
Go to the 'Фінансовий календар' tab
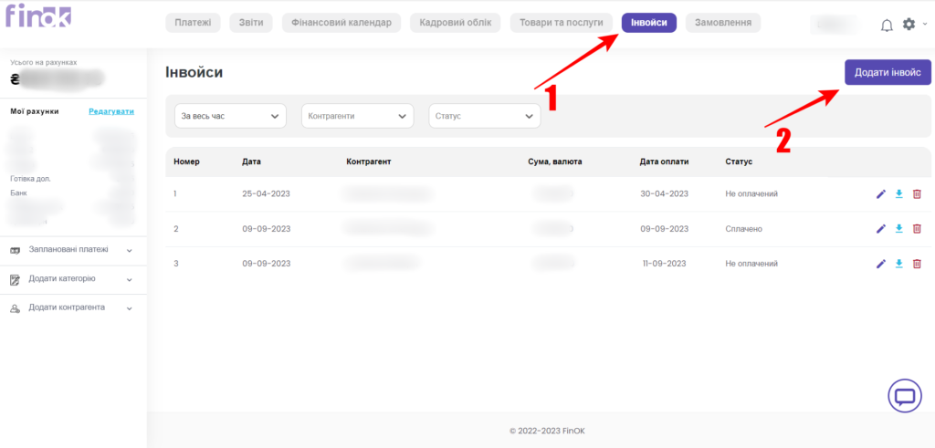click(341, 23)
